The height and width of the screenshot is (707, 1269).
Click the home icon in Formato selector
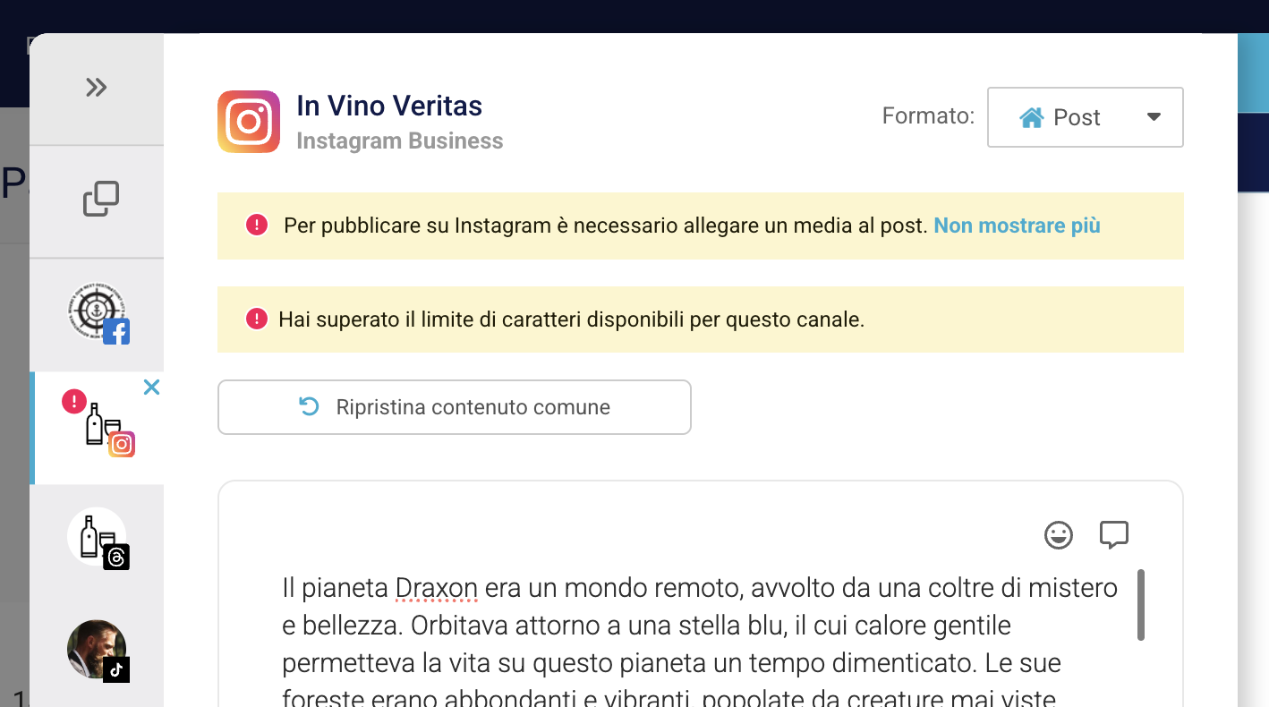(x=1032, y=117)
